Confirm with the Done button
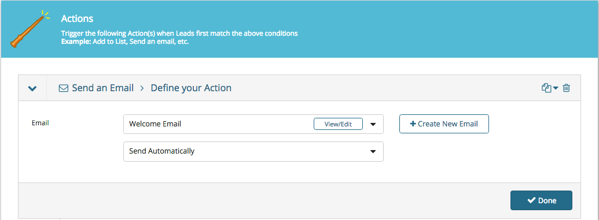 click(541, 200)
